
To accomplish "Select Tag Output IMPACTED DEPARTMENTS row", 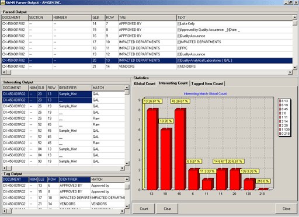I will (64, 198).
